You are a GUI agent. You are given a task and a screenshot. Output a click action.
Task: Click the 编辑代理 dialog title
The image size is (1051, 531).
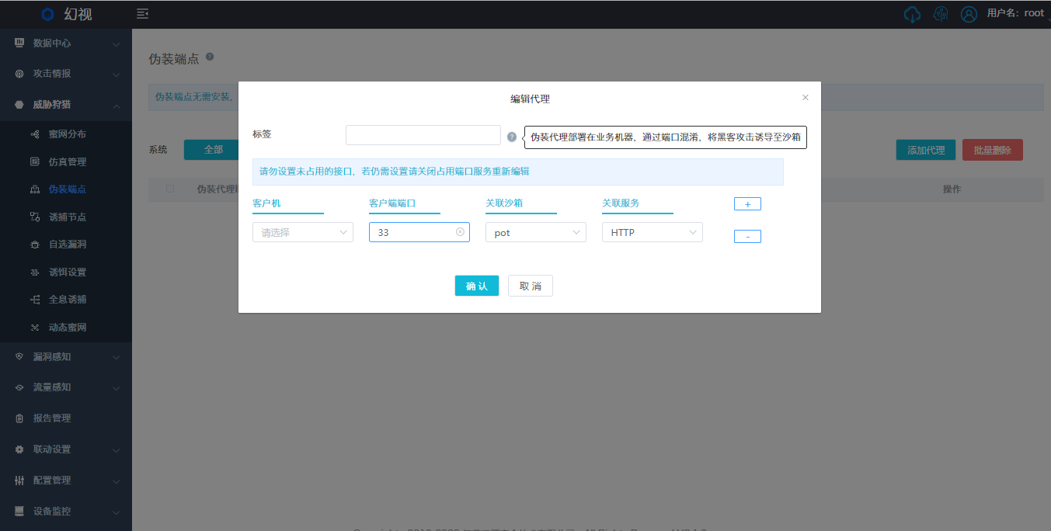click(x=530, y=99)
